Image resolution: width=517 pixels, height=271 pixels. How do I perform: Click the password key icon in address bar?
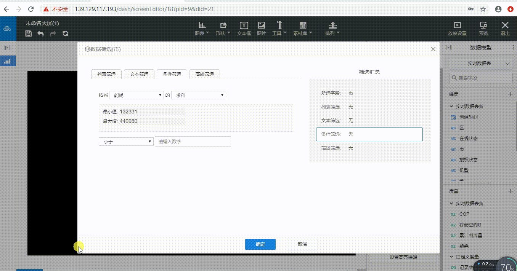click(471, 9)
